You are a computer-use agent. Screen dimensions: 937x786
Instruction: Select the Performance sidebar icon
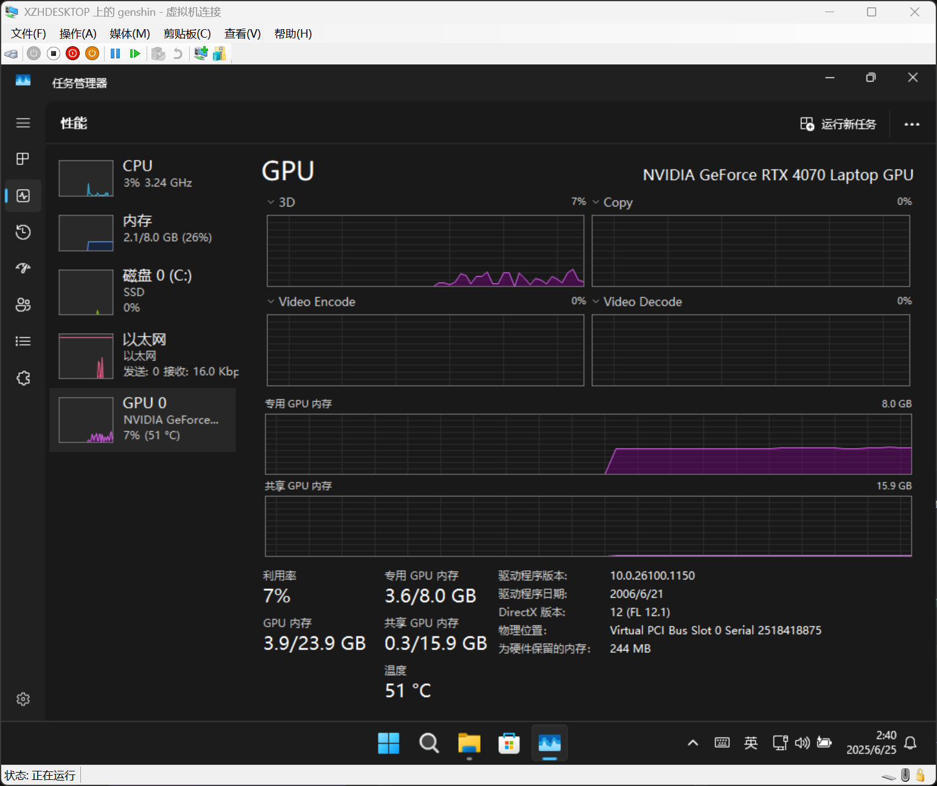[23, 196]
